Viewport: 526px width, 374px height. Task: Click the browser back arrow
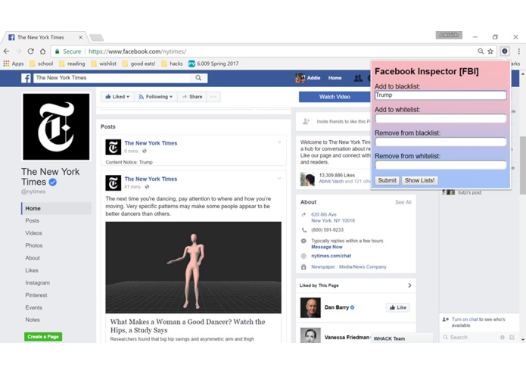pyautogui.click(x=6, y=51)
